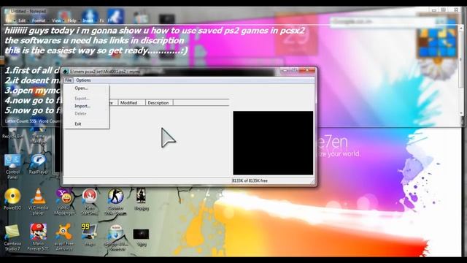This screenshot has width=467, height=263.
Task: Open the dark jpg image thumbnail
Action: 141,237
